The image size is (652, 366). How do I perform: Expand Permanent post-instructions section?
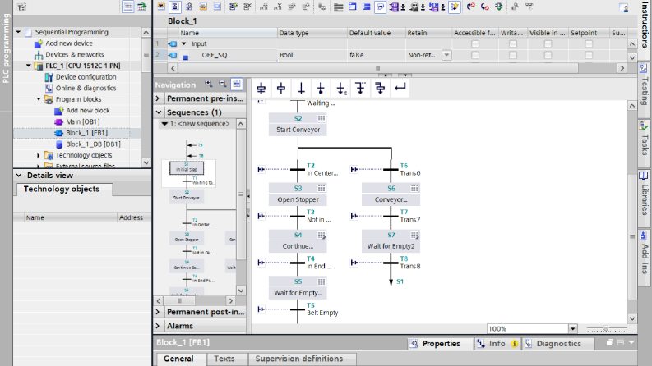click(158, 312)
